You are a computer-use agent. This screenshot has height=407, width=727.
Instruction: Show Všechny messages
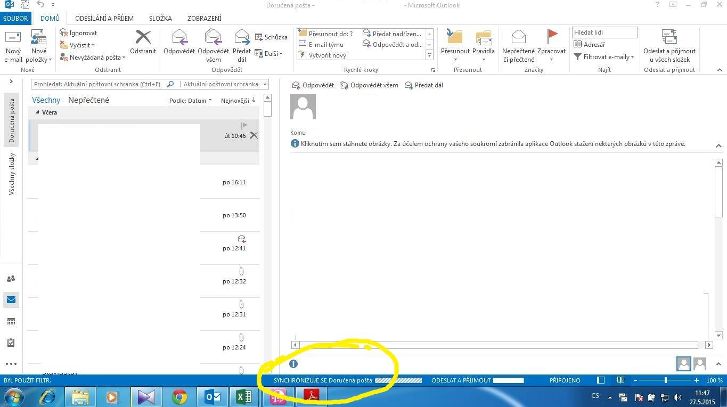46,100
